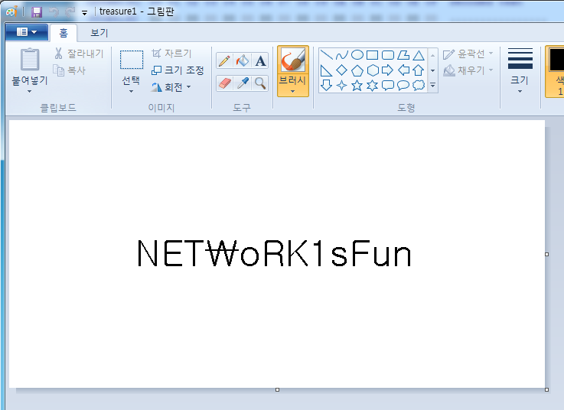The width and height of the screenshot is (564, 410).
Task: Choose the Rectangle shape
Action: tap(372, 55)
